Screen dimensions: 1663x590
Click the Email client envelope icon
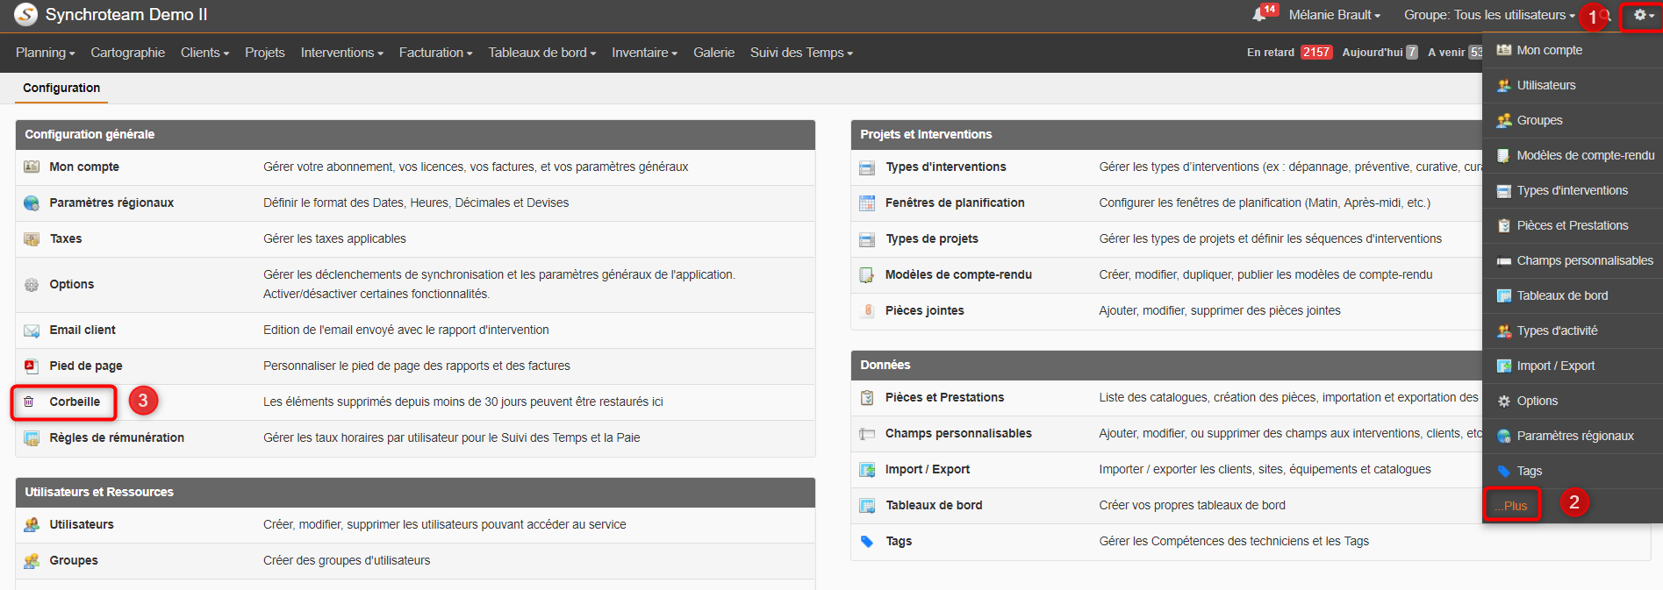(x=32, y=331)
